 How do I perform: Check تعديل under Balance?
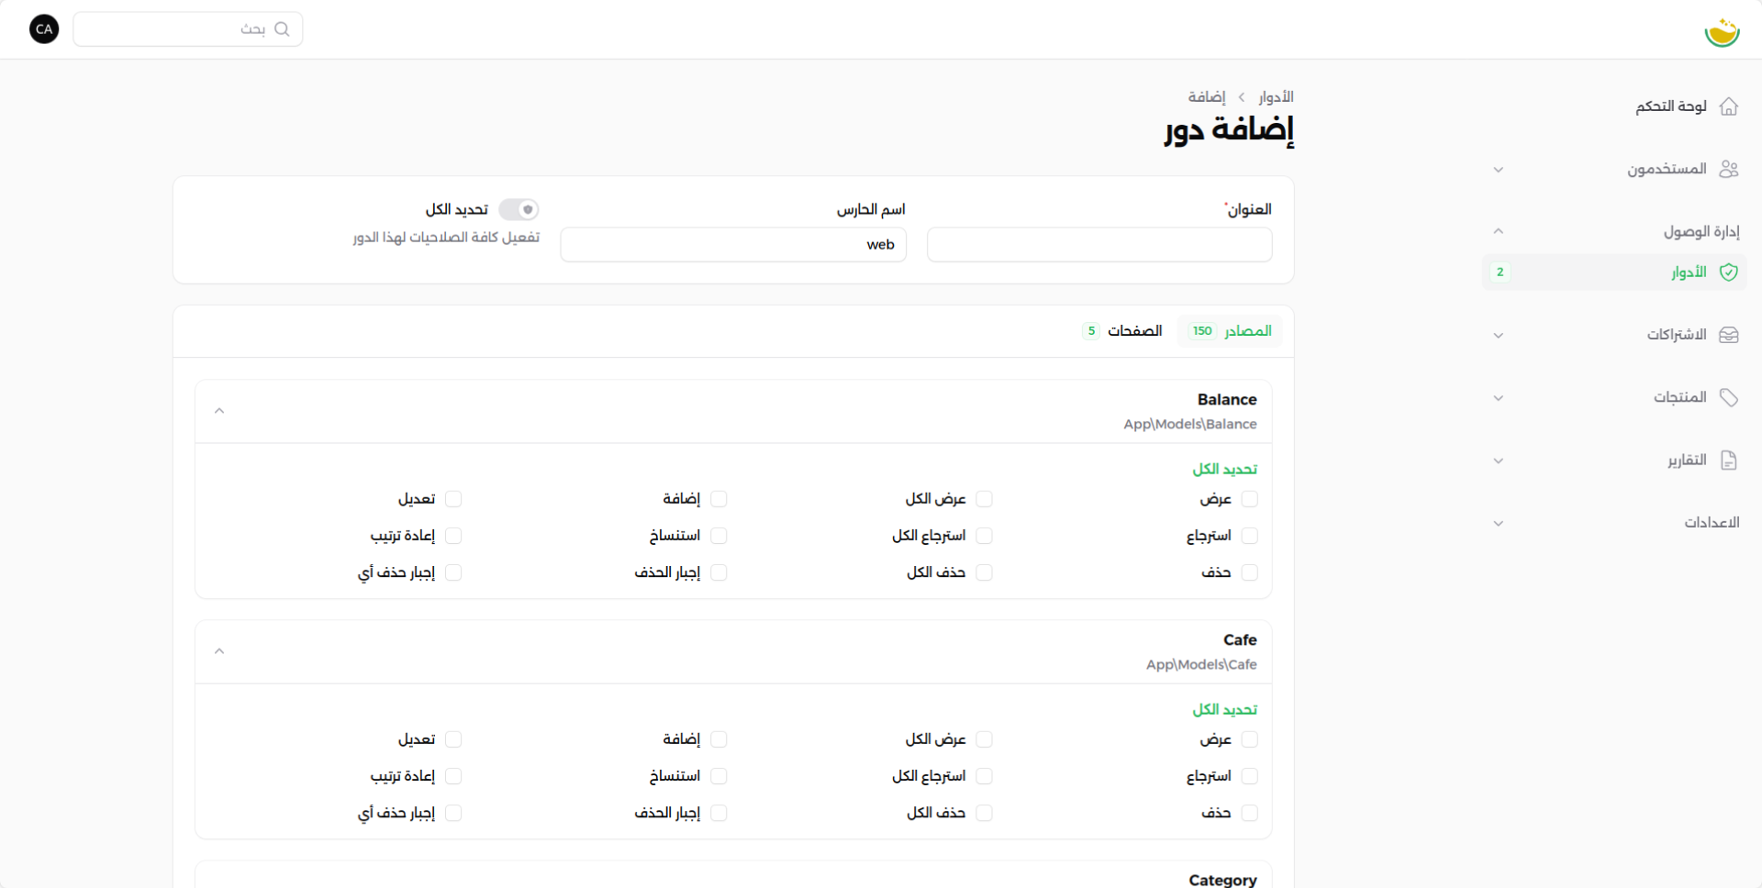(453, 499)
